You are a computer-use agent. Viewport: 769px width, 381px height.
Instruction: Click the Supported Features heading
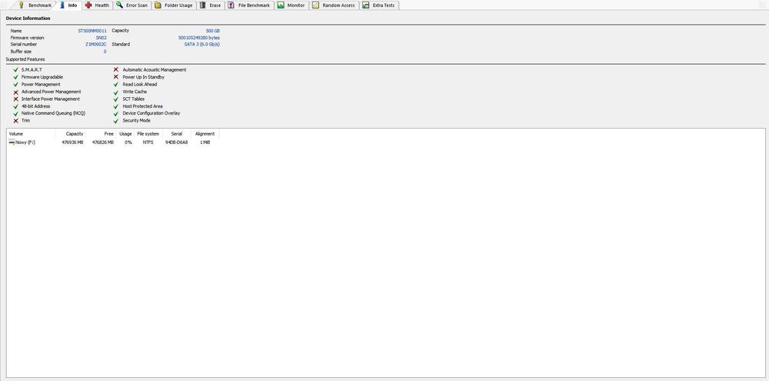tap(25, 59)
